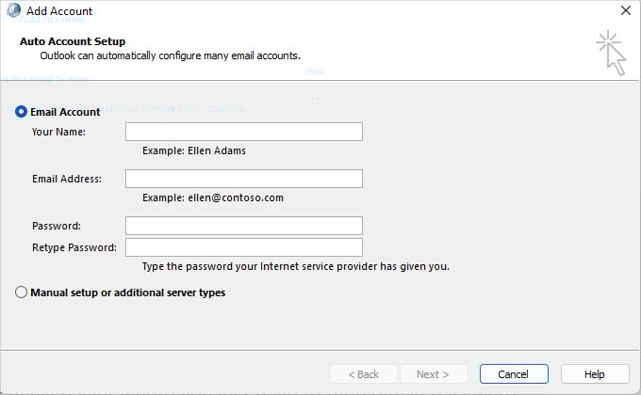Click the "Retype Password:" label
This screenshot has height=395, width=641.
74,247
